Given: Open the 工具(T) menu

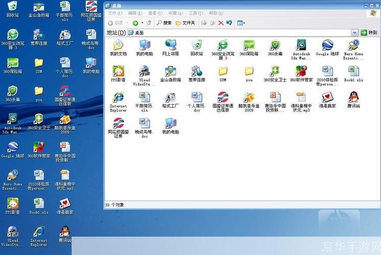Looking at the screenshot, I should coord(195,13).
